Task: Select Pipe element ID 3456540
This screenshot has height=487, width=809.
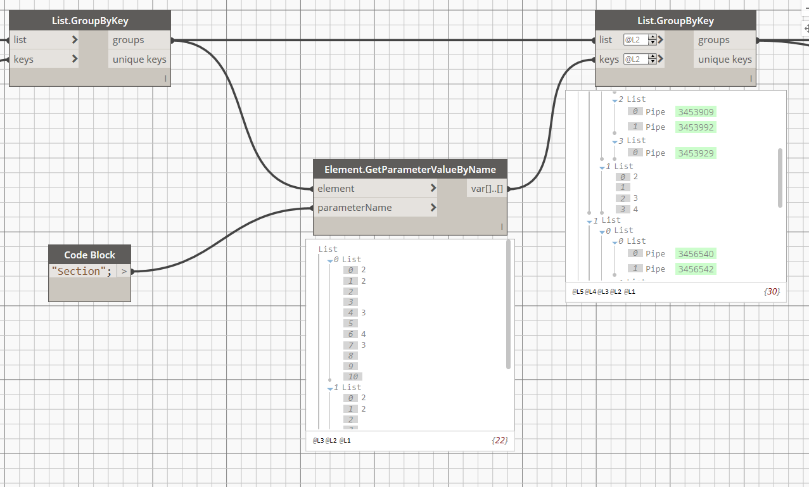Action: point(696,254)
